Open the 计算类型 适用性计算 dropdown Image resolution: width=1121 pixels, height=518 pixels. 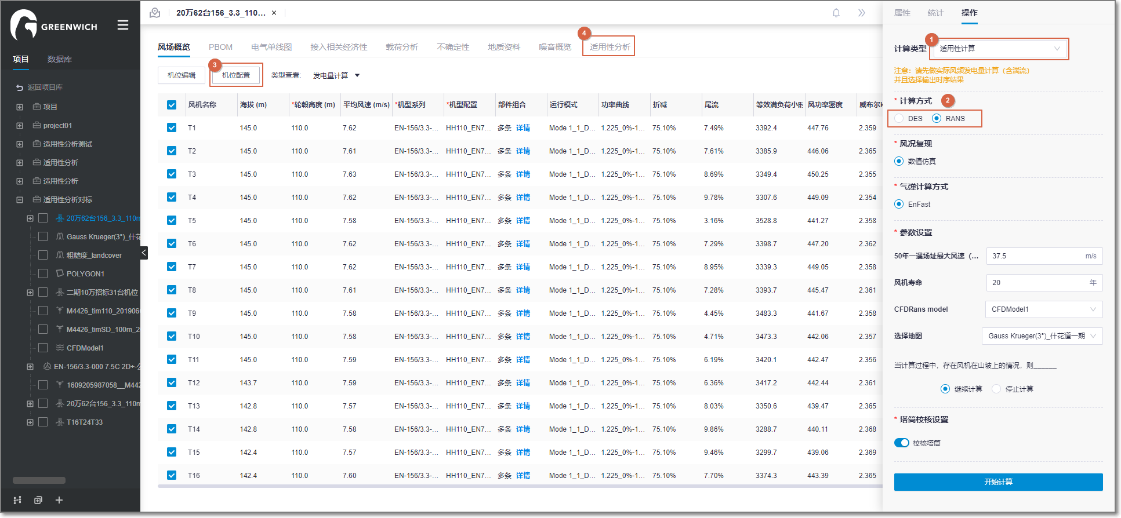[999, 49]
